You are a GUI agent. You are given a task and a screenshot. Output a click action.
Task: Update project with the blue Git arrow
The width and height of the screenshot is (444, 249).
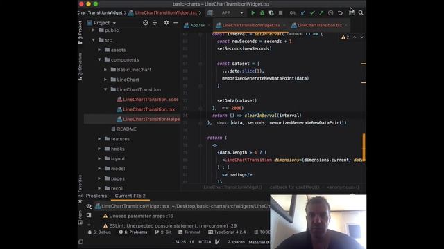303,12
